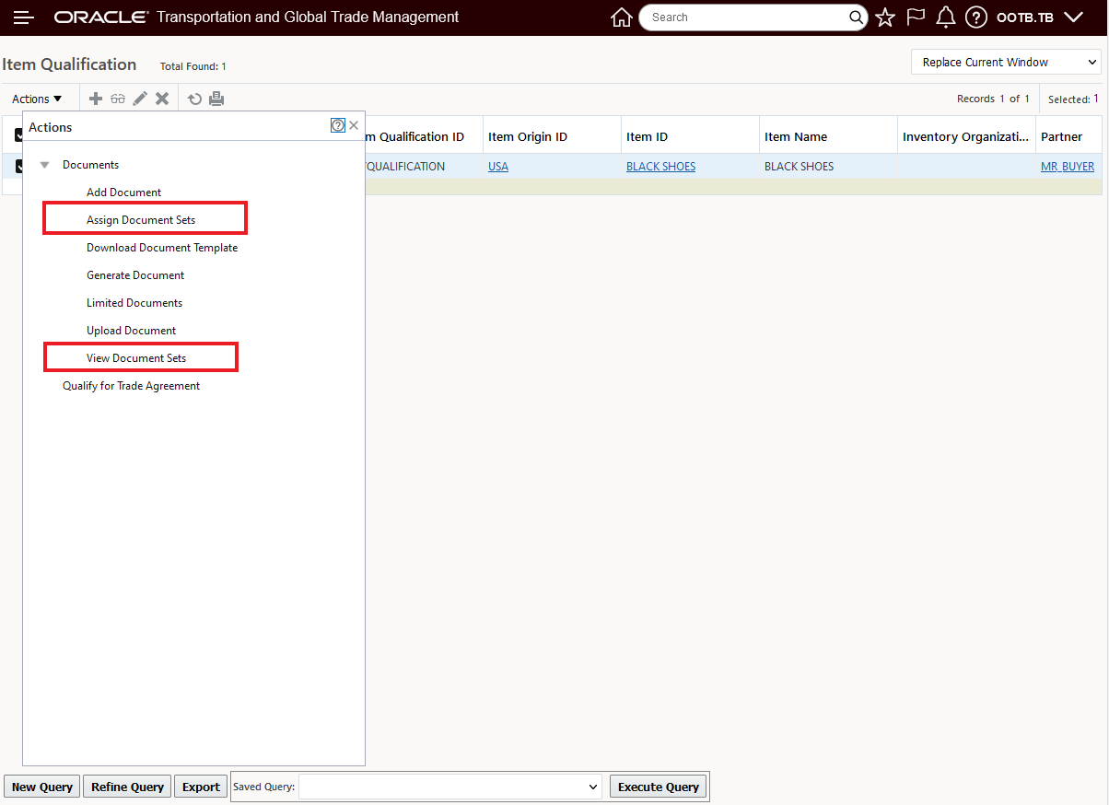The image size is (1109, 805).
Task: Go to the Home icon
Action: tap(622, 17)
